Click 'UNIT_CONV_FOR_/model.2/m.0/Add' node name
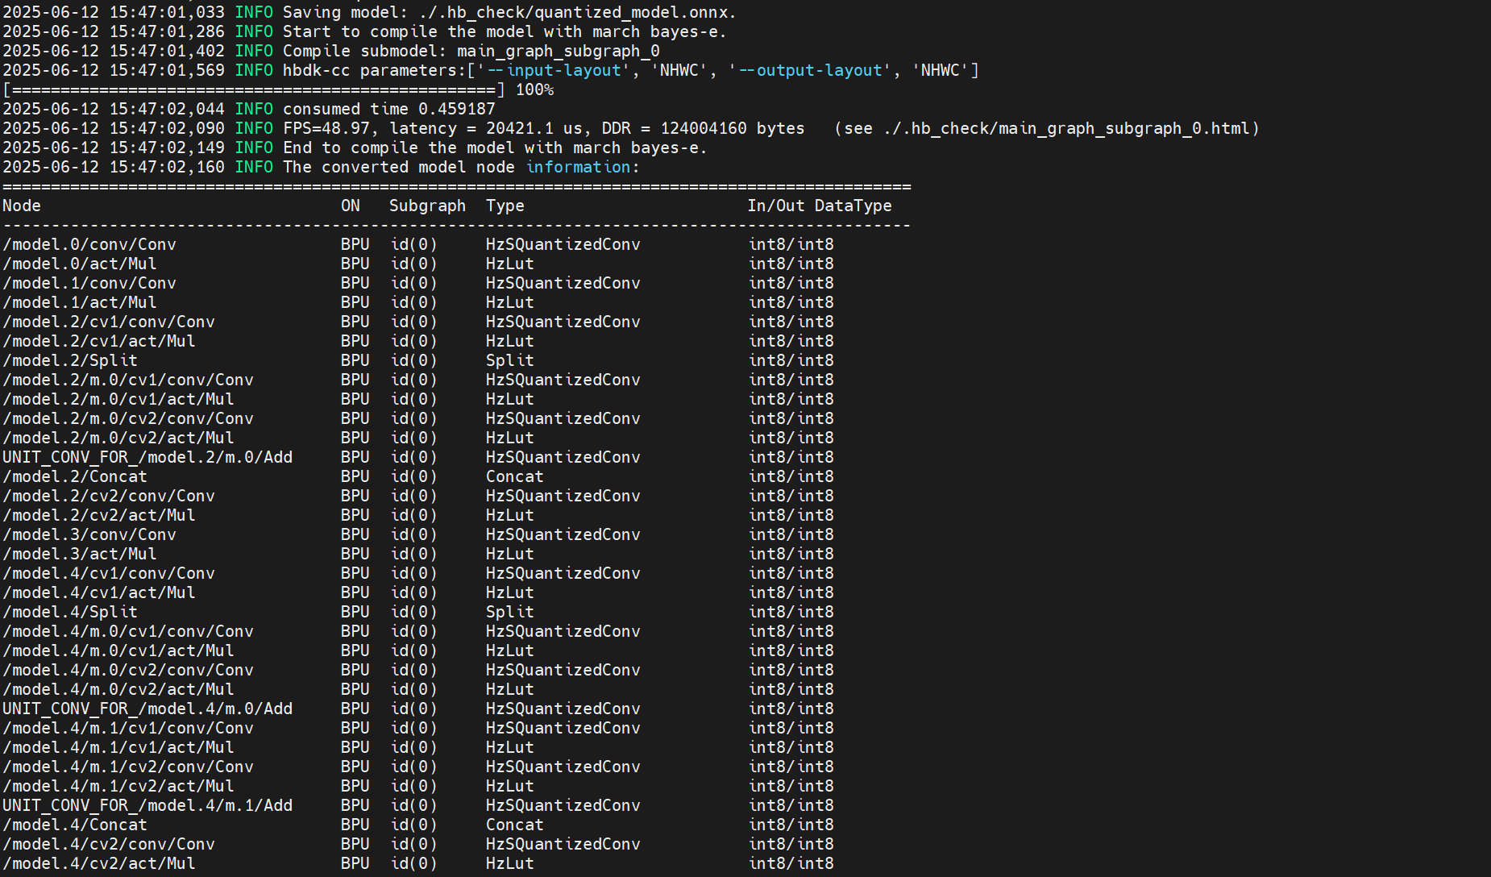This screenshot has width=1491, height=877. point(147,457)
